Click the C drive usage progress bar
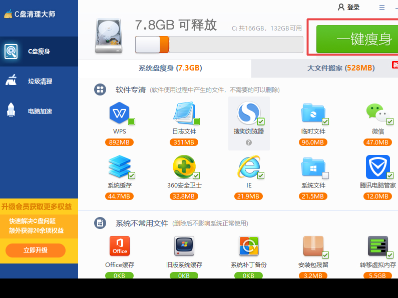Image resolution: width=398 pixels, height=298 pixels. point(219,44)
